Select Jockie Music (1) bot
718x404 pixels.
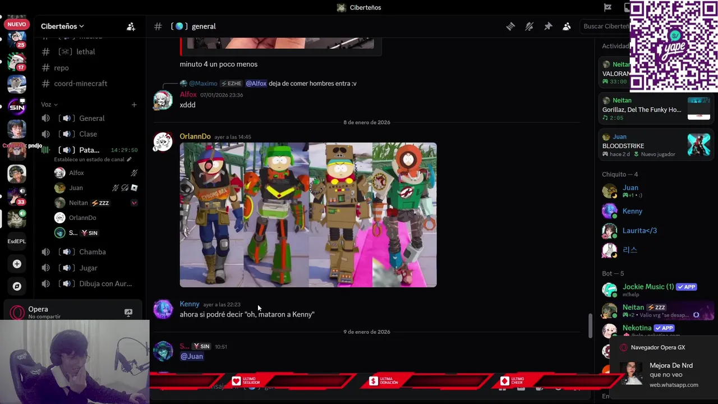pyautogui.click(x=655, y=290)
